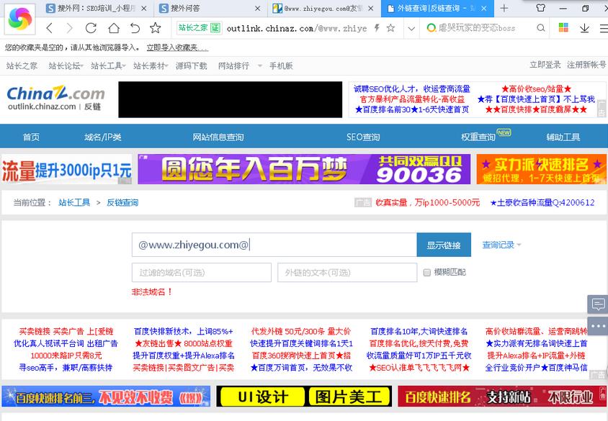Open 网站信息查询 menu

click(218, 137)
